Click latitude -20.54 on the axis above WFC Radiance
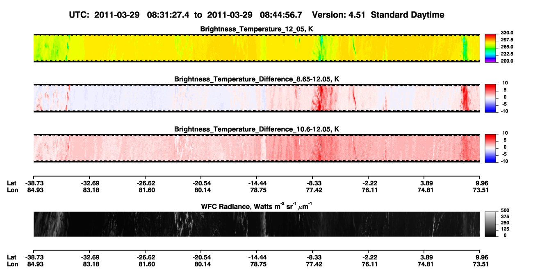Screen dimensions: 533x273 point(201,183)
